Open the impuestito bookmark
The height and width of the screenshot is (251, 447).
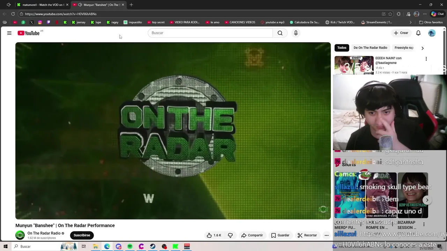133,22
